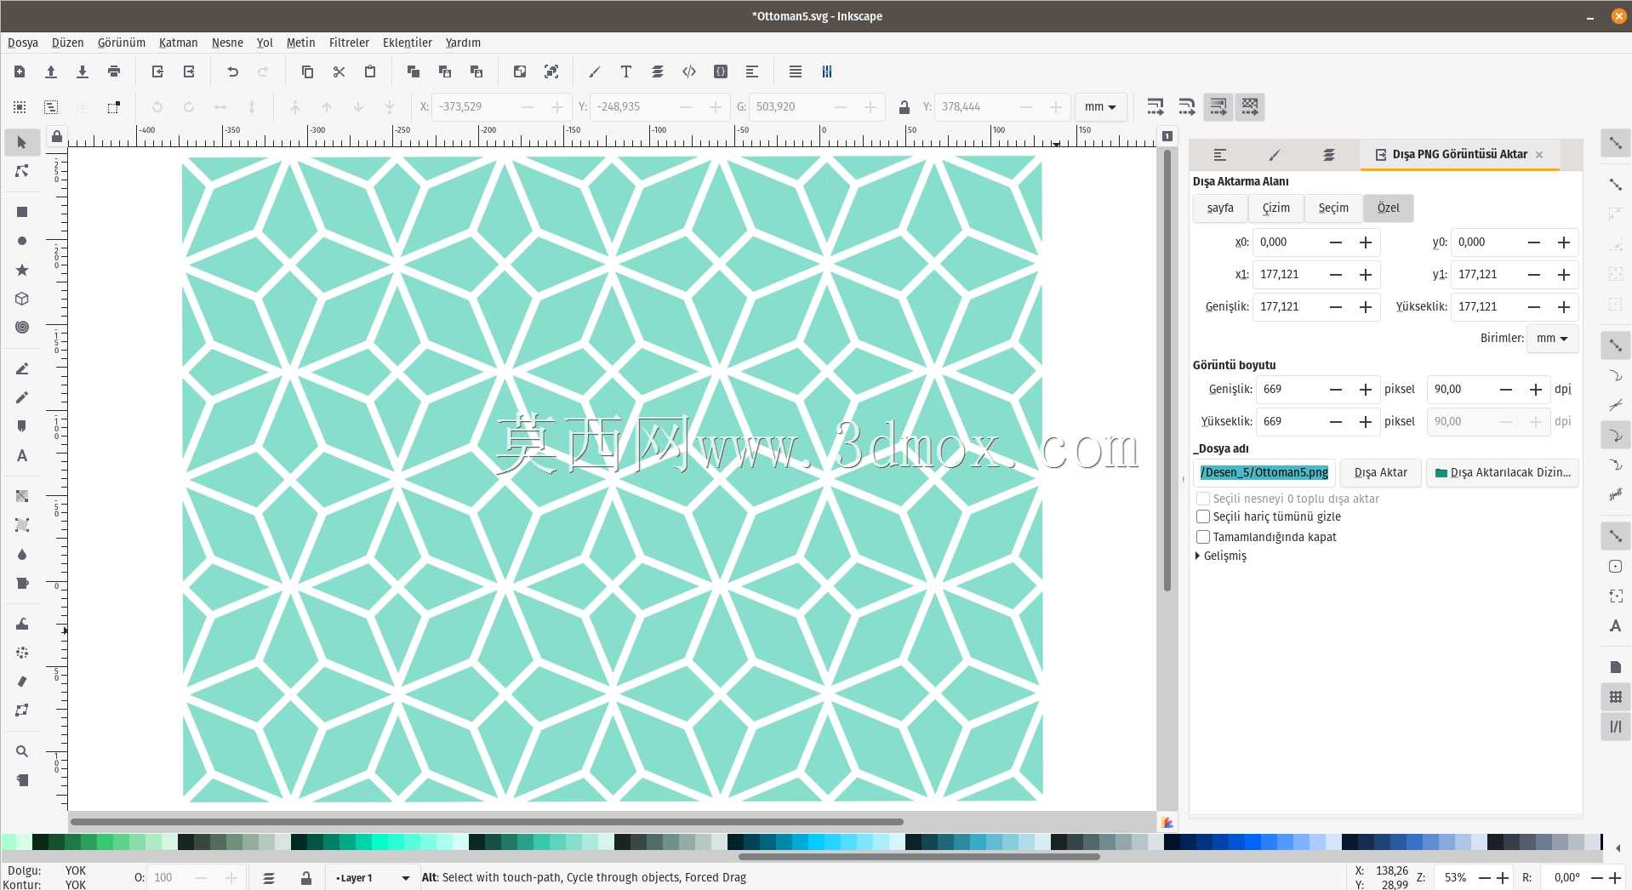Open the zoom percentage field 53%
The height and width of the screenshot is (890, 1632).
1455,877
